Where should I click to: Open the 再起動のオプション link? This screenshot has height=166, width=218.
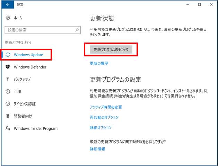(104, 117)
